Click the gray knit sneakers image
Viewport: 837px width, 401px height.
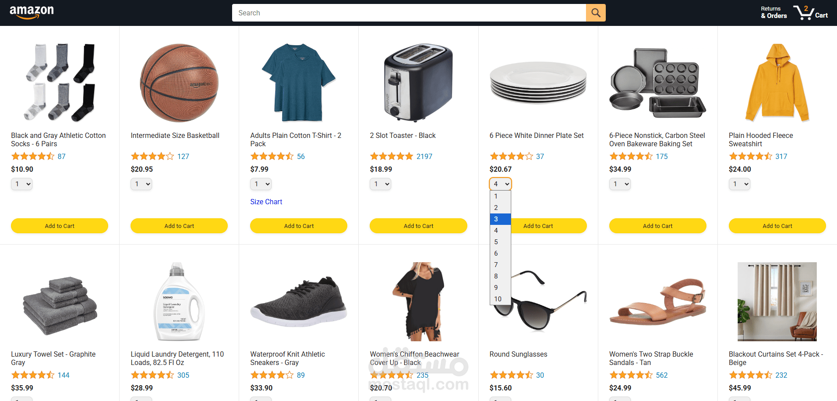(298, 302)
